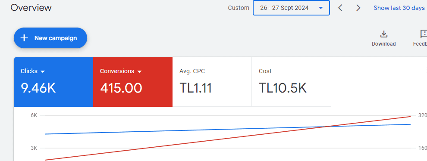Image resolution: width=427 pixels, height=161 pixels.
Task: Expand the Clicks metric dropdown arrow
Action: [42, 71]
